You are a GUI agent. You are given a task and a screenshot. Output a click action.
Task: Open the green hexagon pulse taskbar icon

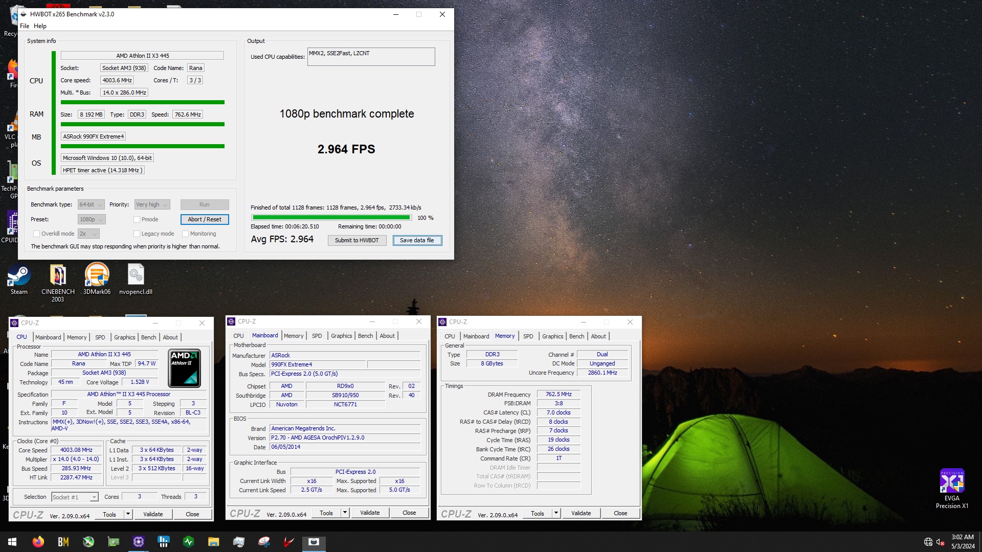pos(189,542)
